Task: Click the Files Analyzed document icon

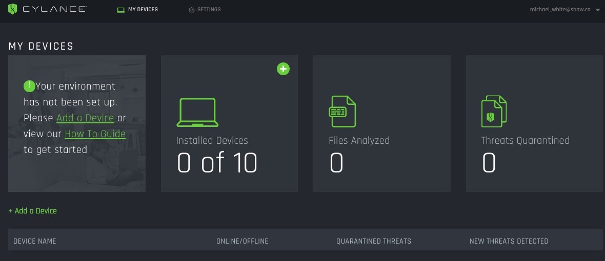Action: pos(342,111)
